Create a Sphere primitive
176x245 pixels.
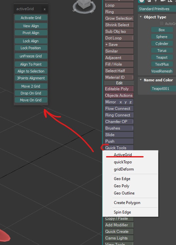pos(162,37)
